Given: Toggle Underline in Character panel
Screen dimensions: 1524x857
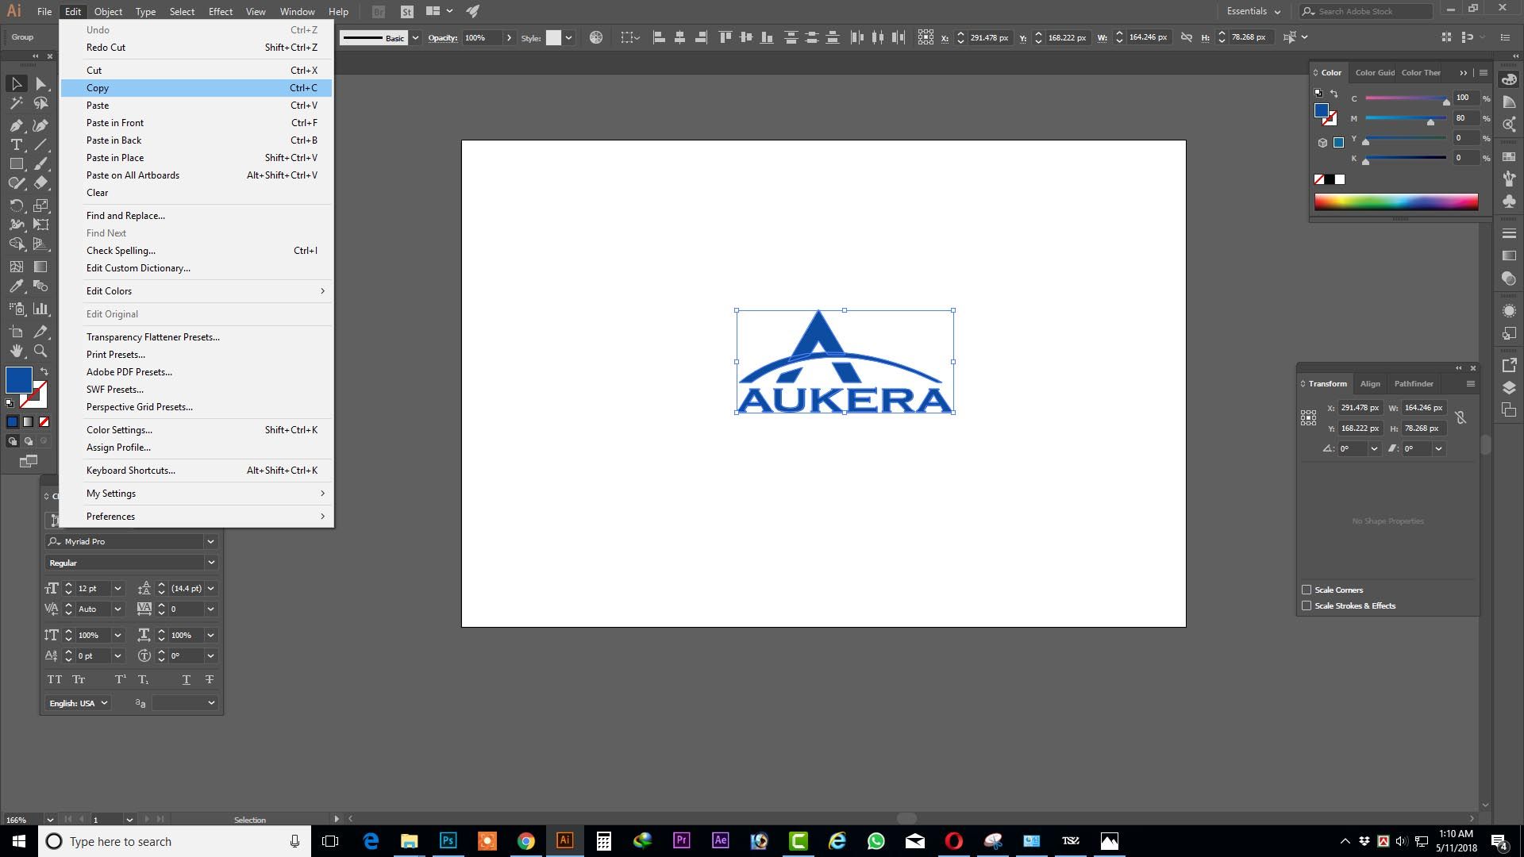Looking at the screenshot, I should pos(186,679).
